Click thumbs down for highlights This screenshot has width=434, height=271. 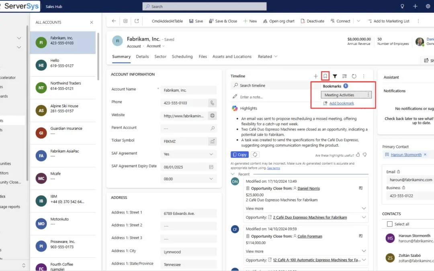coord(365,155)
